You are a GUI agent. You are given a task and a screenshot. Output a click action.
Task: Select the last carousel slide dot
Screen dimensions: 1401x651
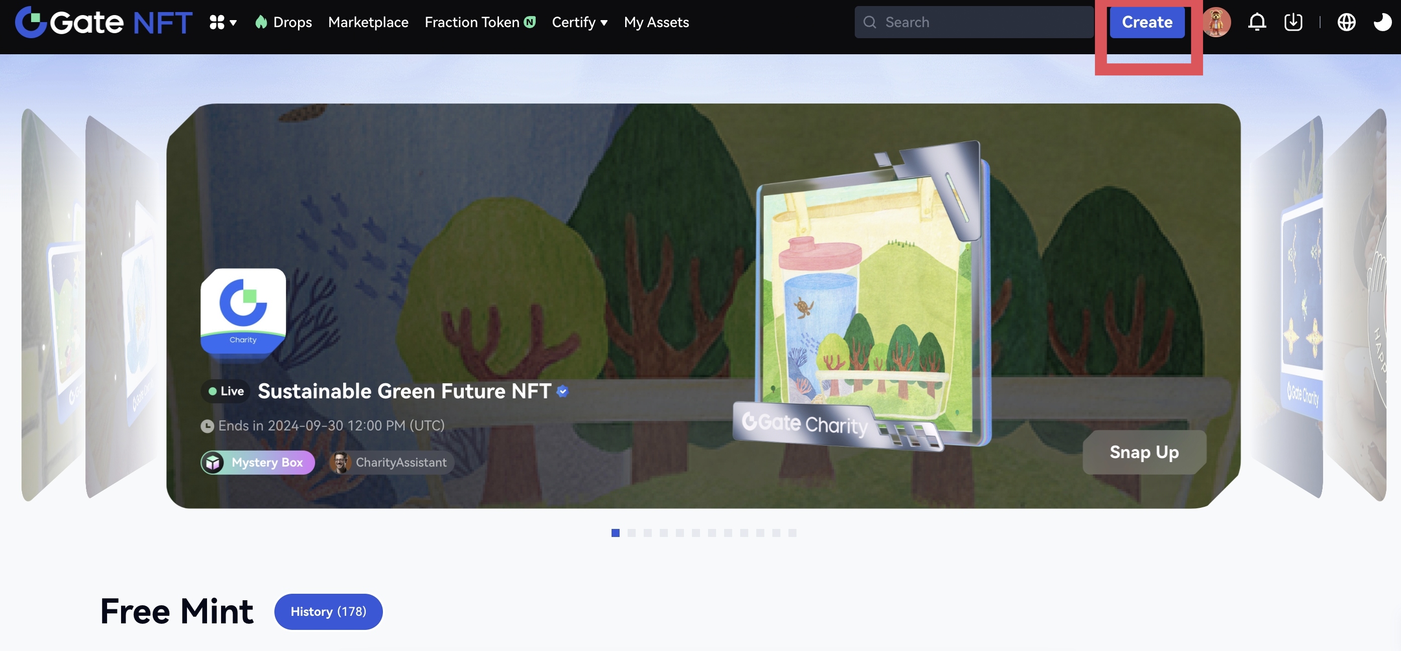click(792, 533)
